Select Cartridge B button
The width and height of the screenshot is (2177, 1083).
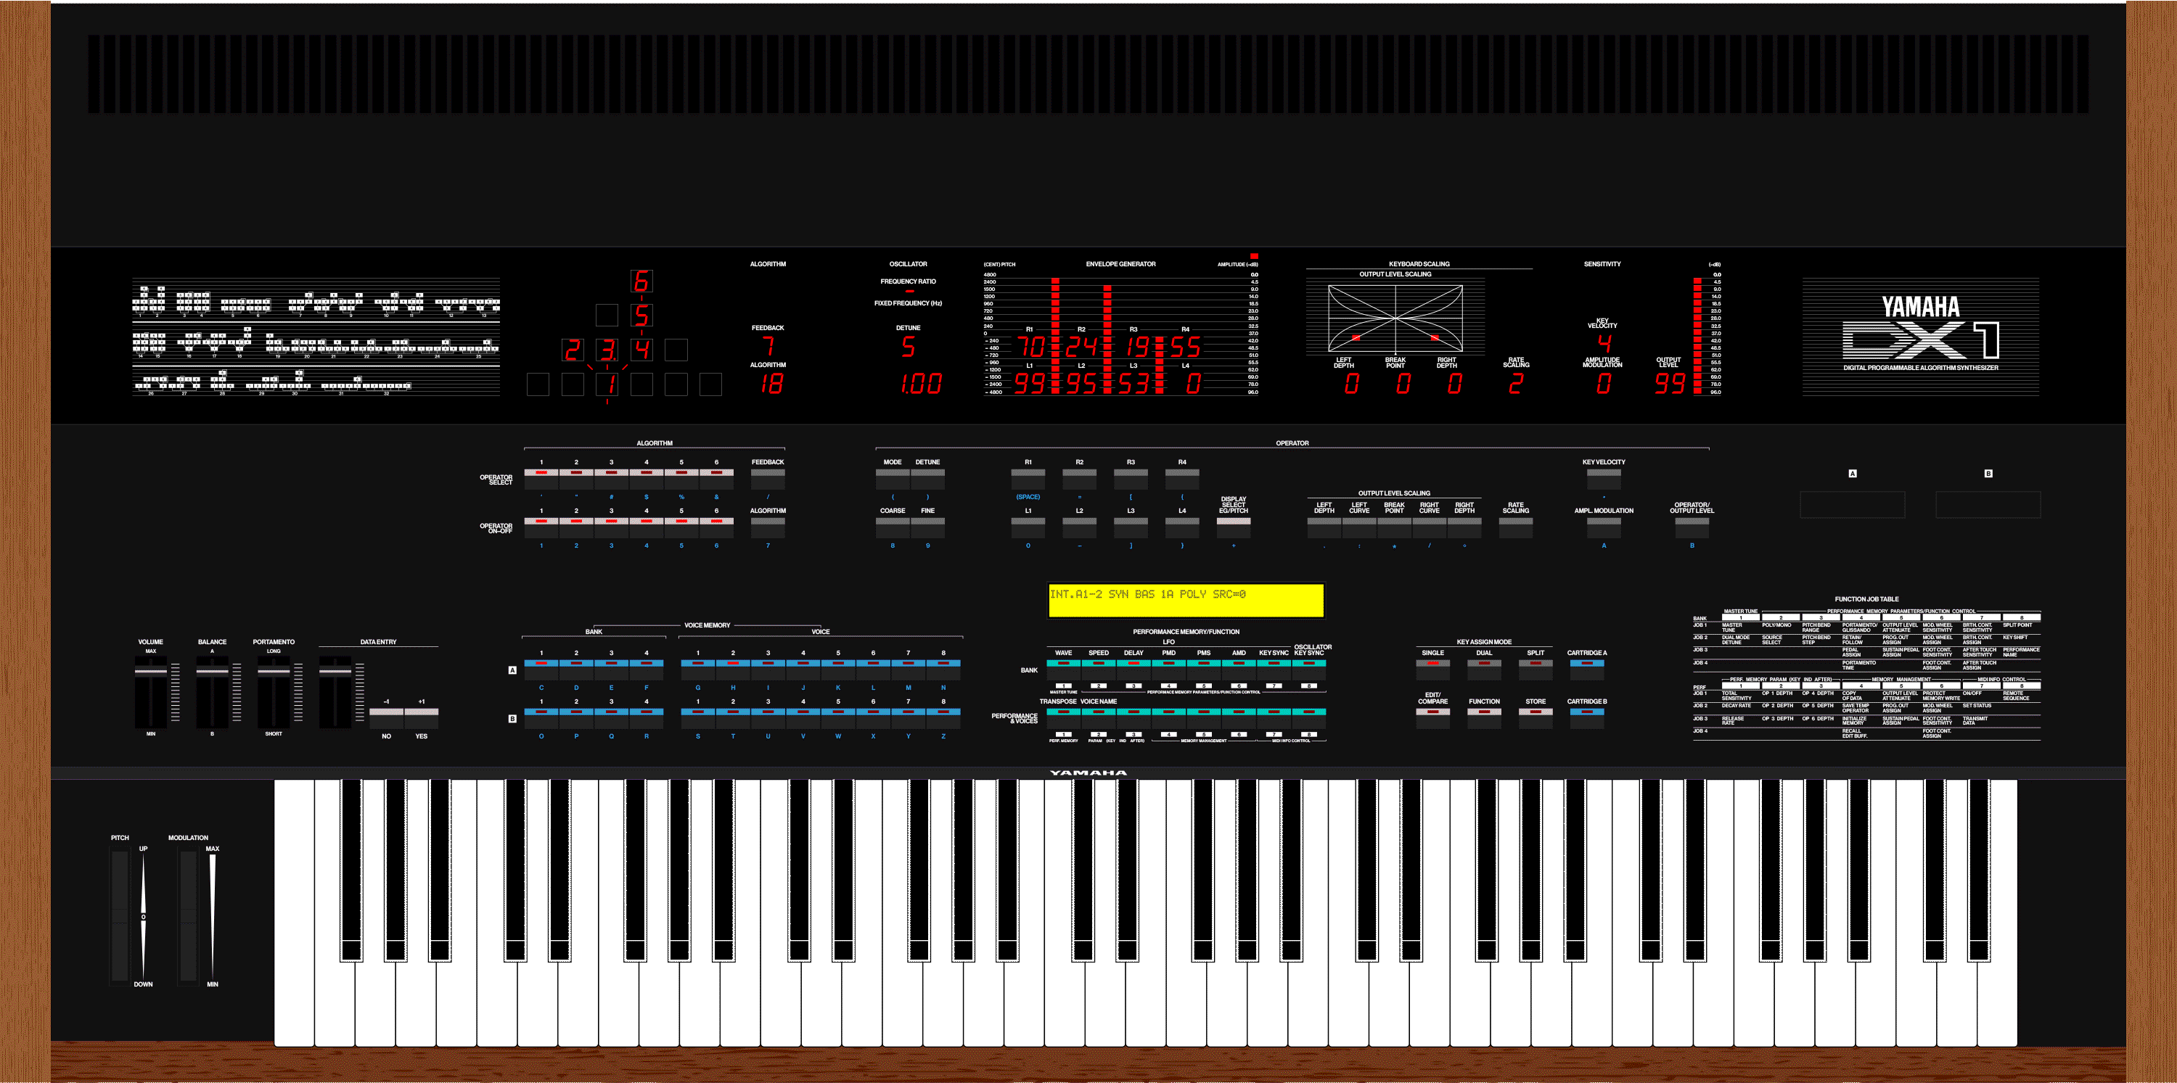pyautogui.click(x=1587, y=717)
